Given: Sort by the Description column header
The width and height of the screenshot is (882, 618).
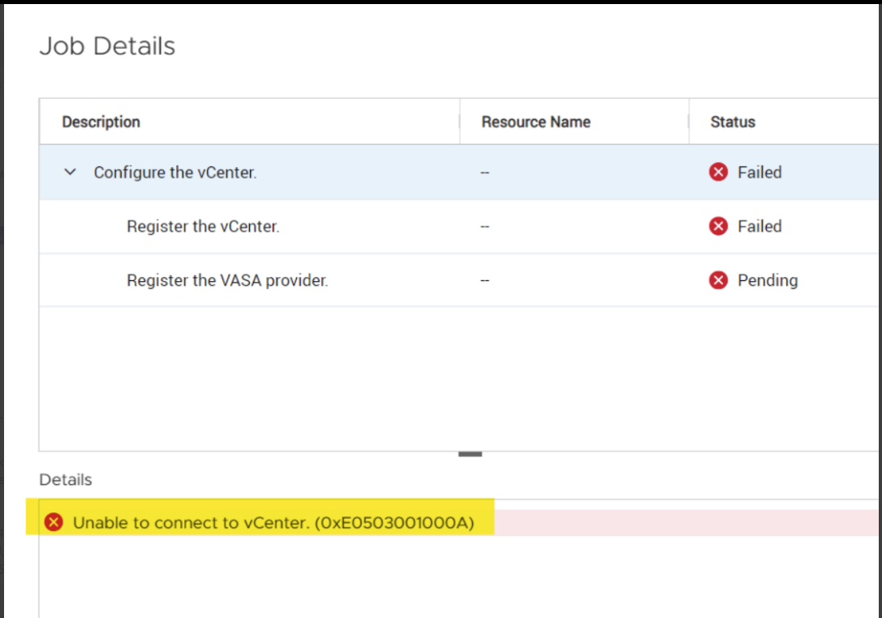Looking at the screenshot, I should pos(101,122).
